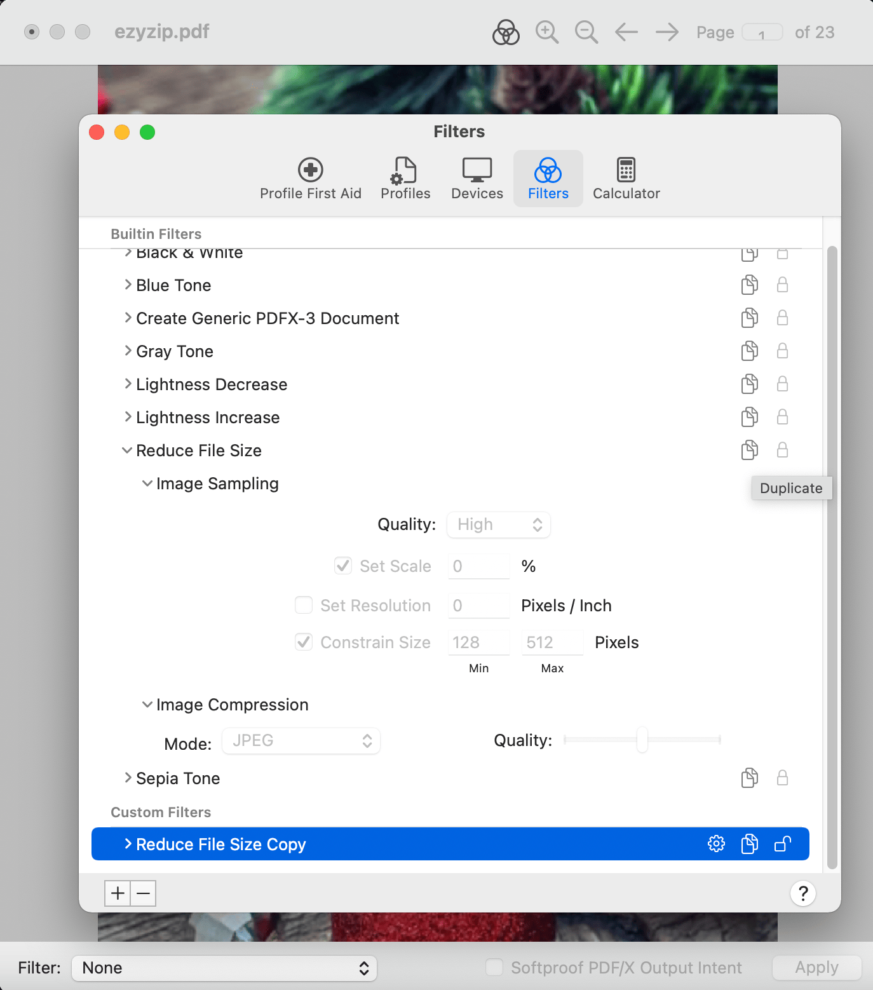Viewport: 873px width, 990px height.
Task: Open the Quality dropdown under Image Sampling
Action: click(x=499, y=524)
